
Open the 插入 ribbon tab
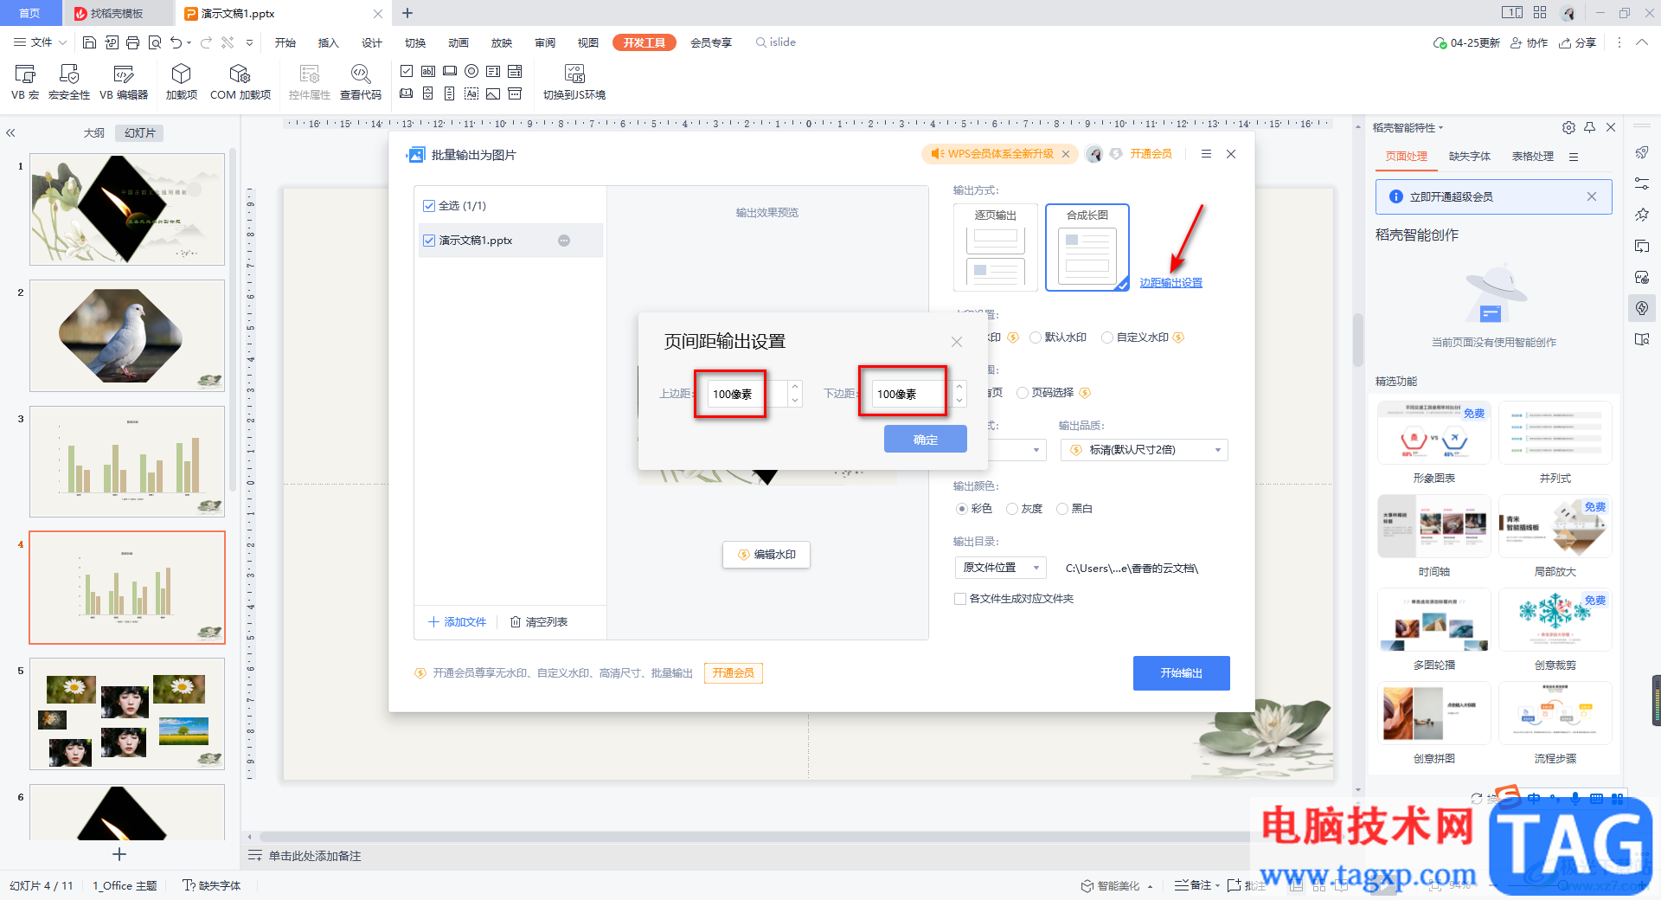pos(328,42)
